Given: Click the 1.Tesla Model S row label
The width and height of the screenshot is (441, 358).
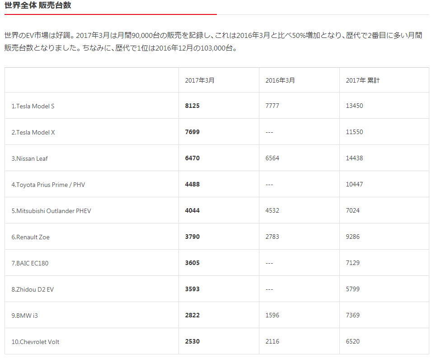Looking at the screenshot, I should [x=33, y=106].
